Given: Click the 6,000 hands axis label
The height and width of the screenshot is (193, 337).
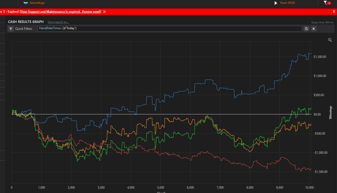Looking at the screenshot, I should (191, 187).
